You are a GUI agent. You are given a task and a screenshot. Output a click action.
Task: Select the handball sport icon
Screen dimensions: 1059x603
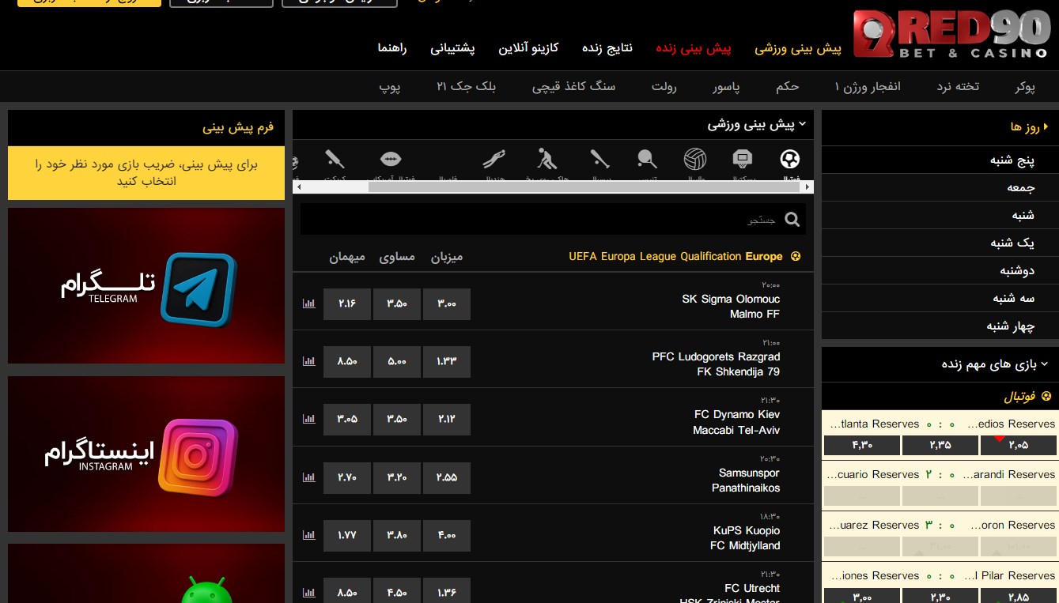point(494,160)
